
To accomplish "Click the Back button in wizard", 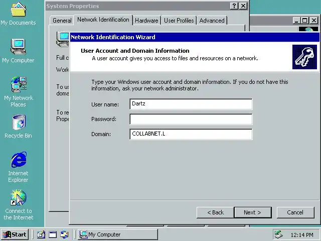I will (x=215, y=212).
